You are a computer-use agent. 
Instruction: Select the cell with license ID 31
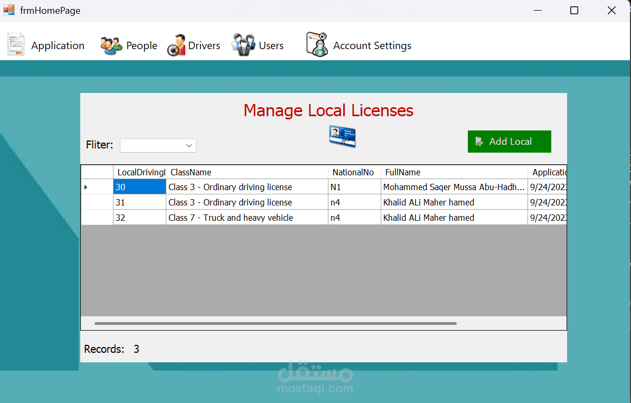tap(139, 202)
